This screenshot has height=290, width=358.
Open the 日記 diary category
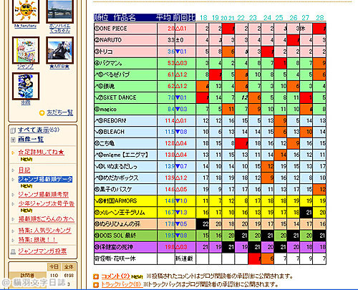(x=24, y=170)
